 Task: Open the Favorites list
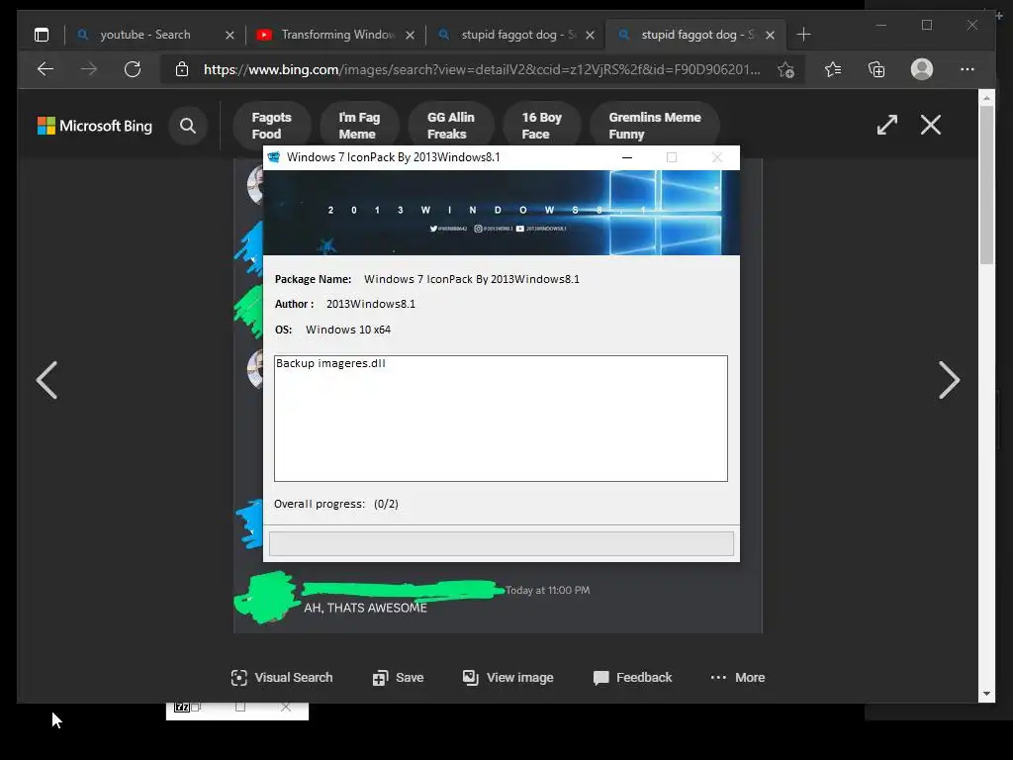click(833, 69)
